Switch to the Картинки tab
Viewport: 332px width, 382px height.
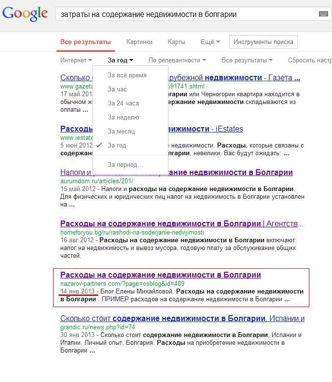pyautogui.click(x=139, y=42)
